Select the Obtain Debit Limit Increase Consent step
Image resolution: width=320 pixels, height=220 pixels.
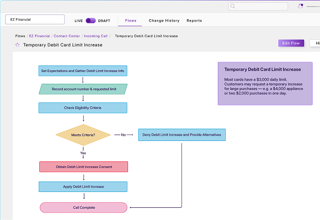click(x=84, y=167)
